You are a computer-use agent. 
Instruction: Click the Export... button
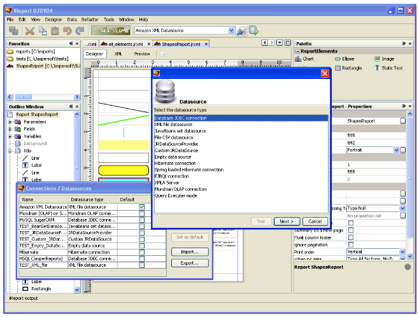[x=190, y=263]
